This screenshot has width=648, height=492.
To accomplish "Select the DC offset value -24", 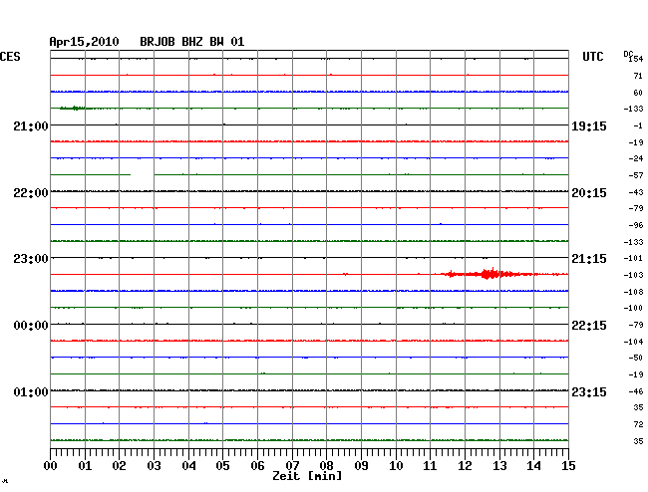I will [x=636, y=158].
